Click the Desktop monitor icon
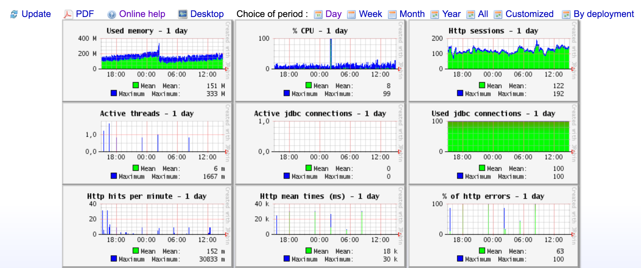The width and height of the screenshot is (641, 268). coord(182,14)
